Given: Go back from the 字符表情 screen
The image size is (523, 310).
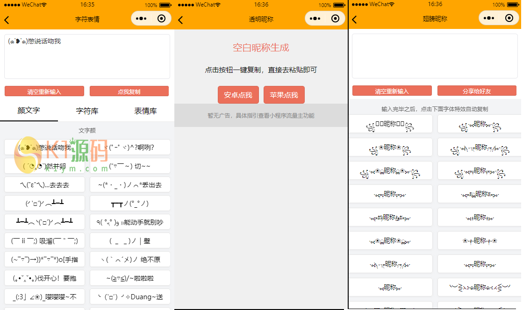Looking at the screenshot, I should 7,20.
